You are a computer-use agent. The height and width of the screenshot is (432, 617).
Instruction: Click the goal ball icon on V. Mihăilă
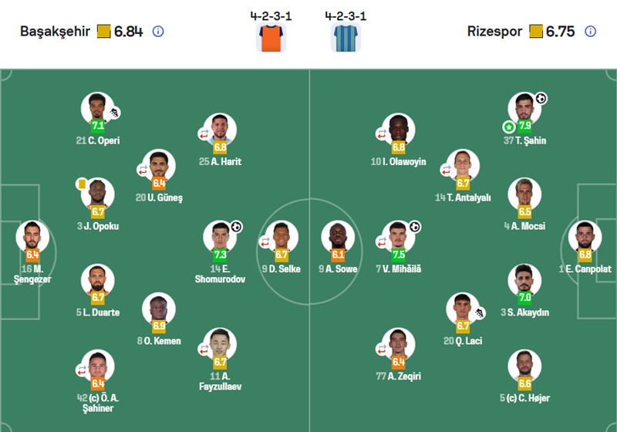[x=414, y=227]
